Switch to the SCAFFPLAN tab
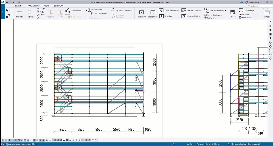 59,6
